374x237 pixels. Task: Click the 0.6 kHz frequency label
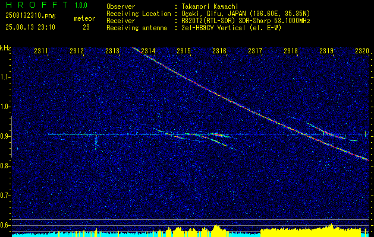tap(5, 225)
